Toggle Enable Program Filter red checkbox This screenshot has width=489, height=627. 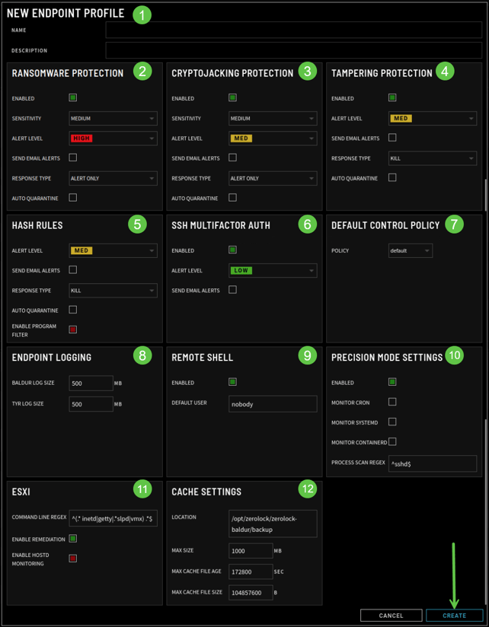click(x=73, y=329)
